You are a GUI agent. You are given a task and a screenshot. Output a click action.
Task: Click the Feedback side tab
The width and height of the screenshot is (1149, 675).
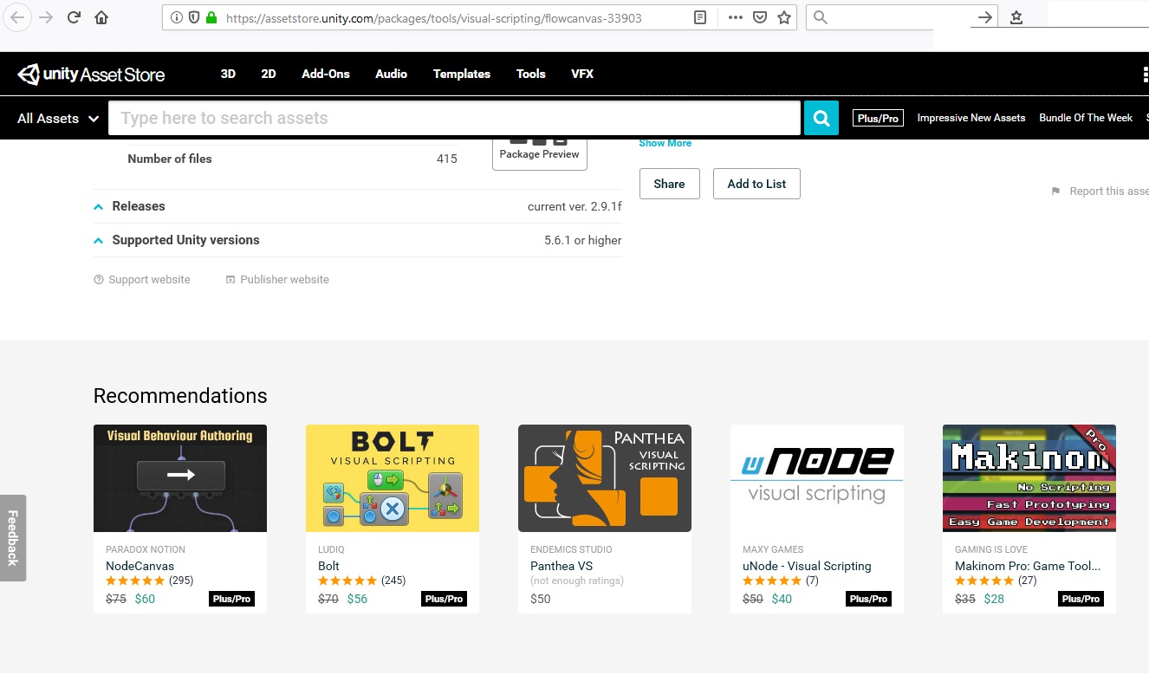click(13, 538)
